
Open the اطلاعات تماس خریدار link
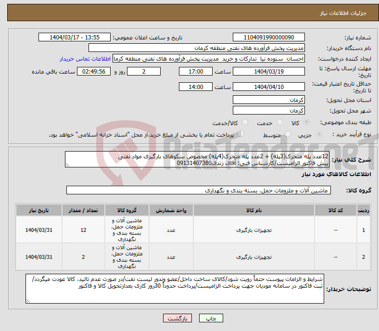[x=85, y=59]
